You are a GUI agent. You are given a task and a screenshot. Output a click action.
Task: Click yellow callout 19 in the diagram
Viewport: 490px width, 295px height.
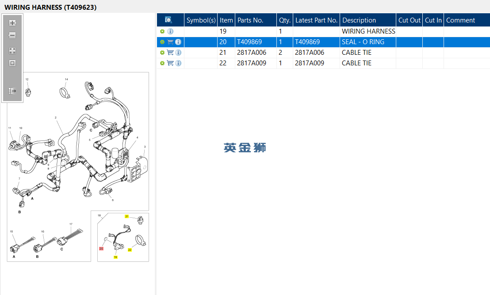coord(115,257)
